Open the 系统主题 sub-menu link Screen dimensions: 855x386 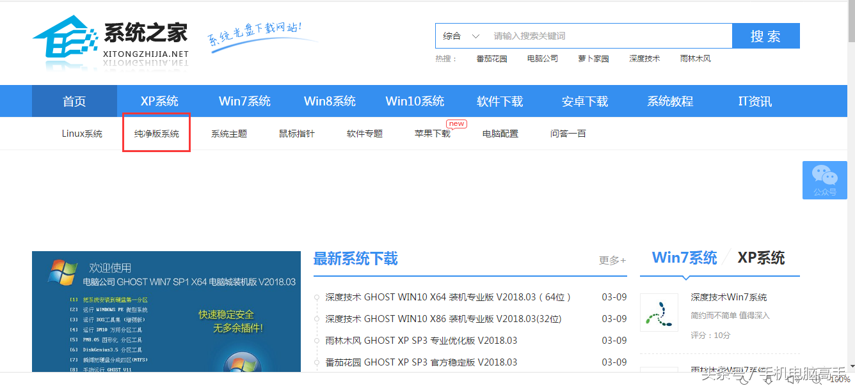(x=229, y=134)
